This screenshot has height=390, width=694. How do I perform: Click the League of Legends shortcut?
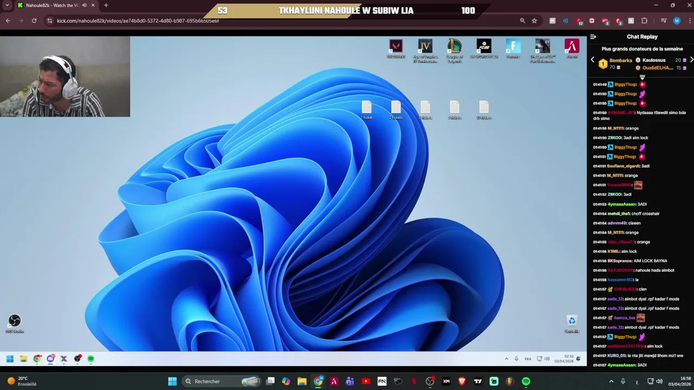pos(454,51)
